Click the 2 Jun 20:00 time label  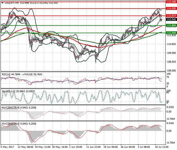point(76,147)
